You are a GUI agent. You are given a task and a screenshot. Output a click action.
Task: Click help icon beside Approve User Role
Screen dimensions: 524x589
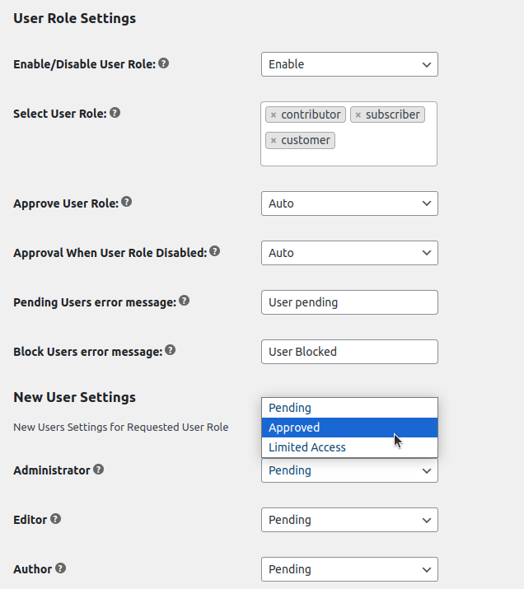pos(127,202)
